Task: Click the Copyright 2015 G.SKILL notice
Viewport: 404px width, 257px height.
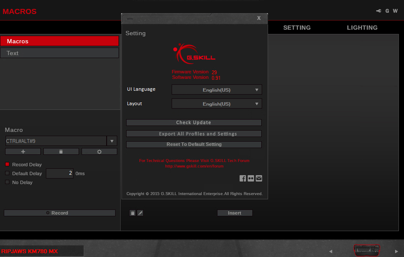Action: [195, 194]
